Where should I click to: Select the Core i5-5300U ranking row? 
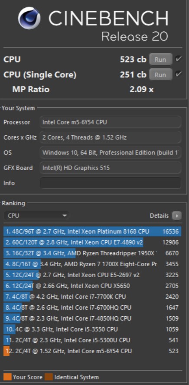92,340
